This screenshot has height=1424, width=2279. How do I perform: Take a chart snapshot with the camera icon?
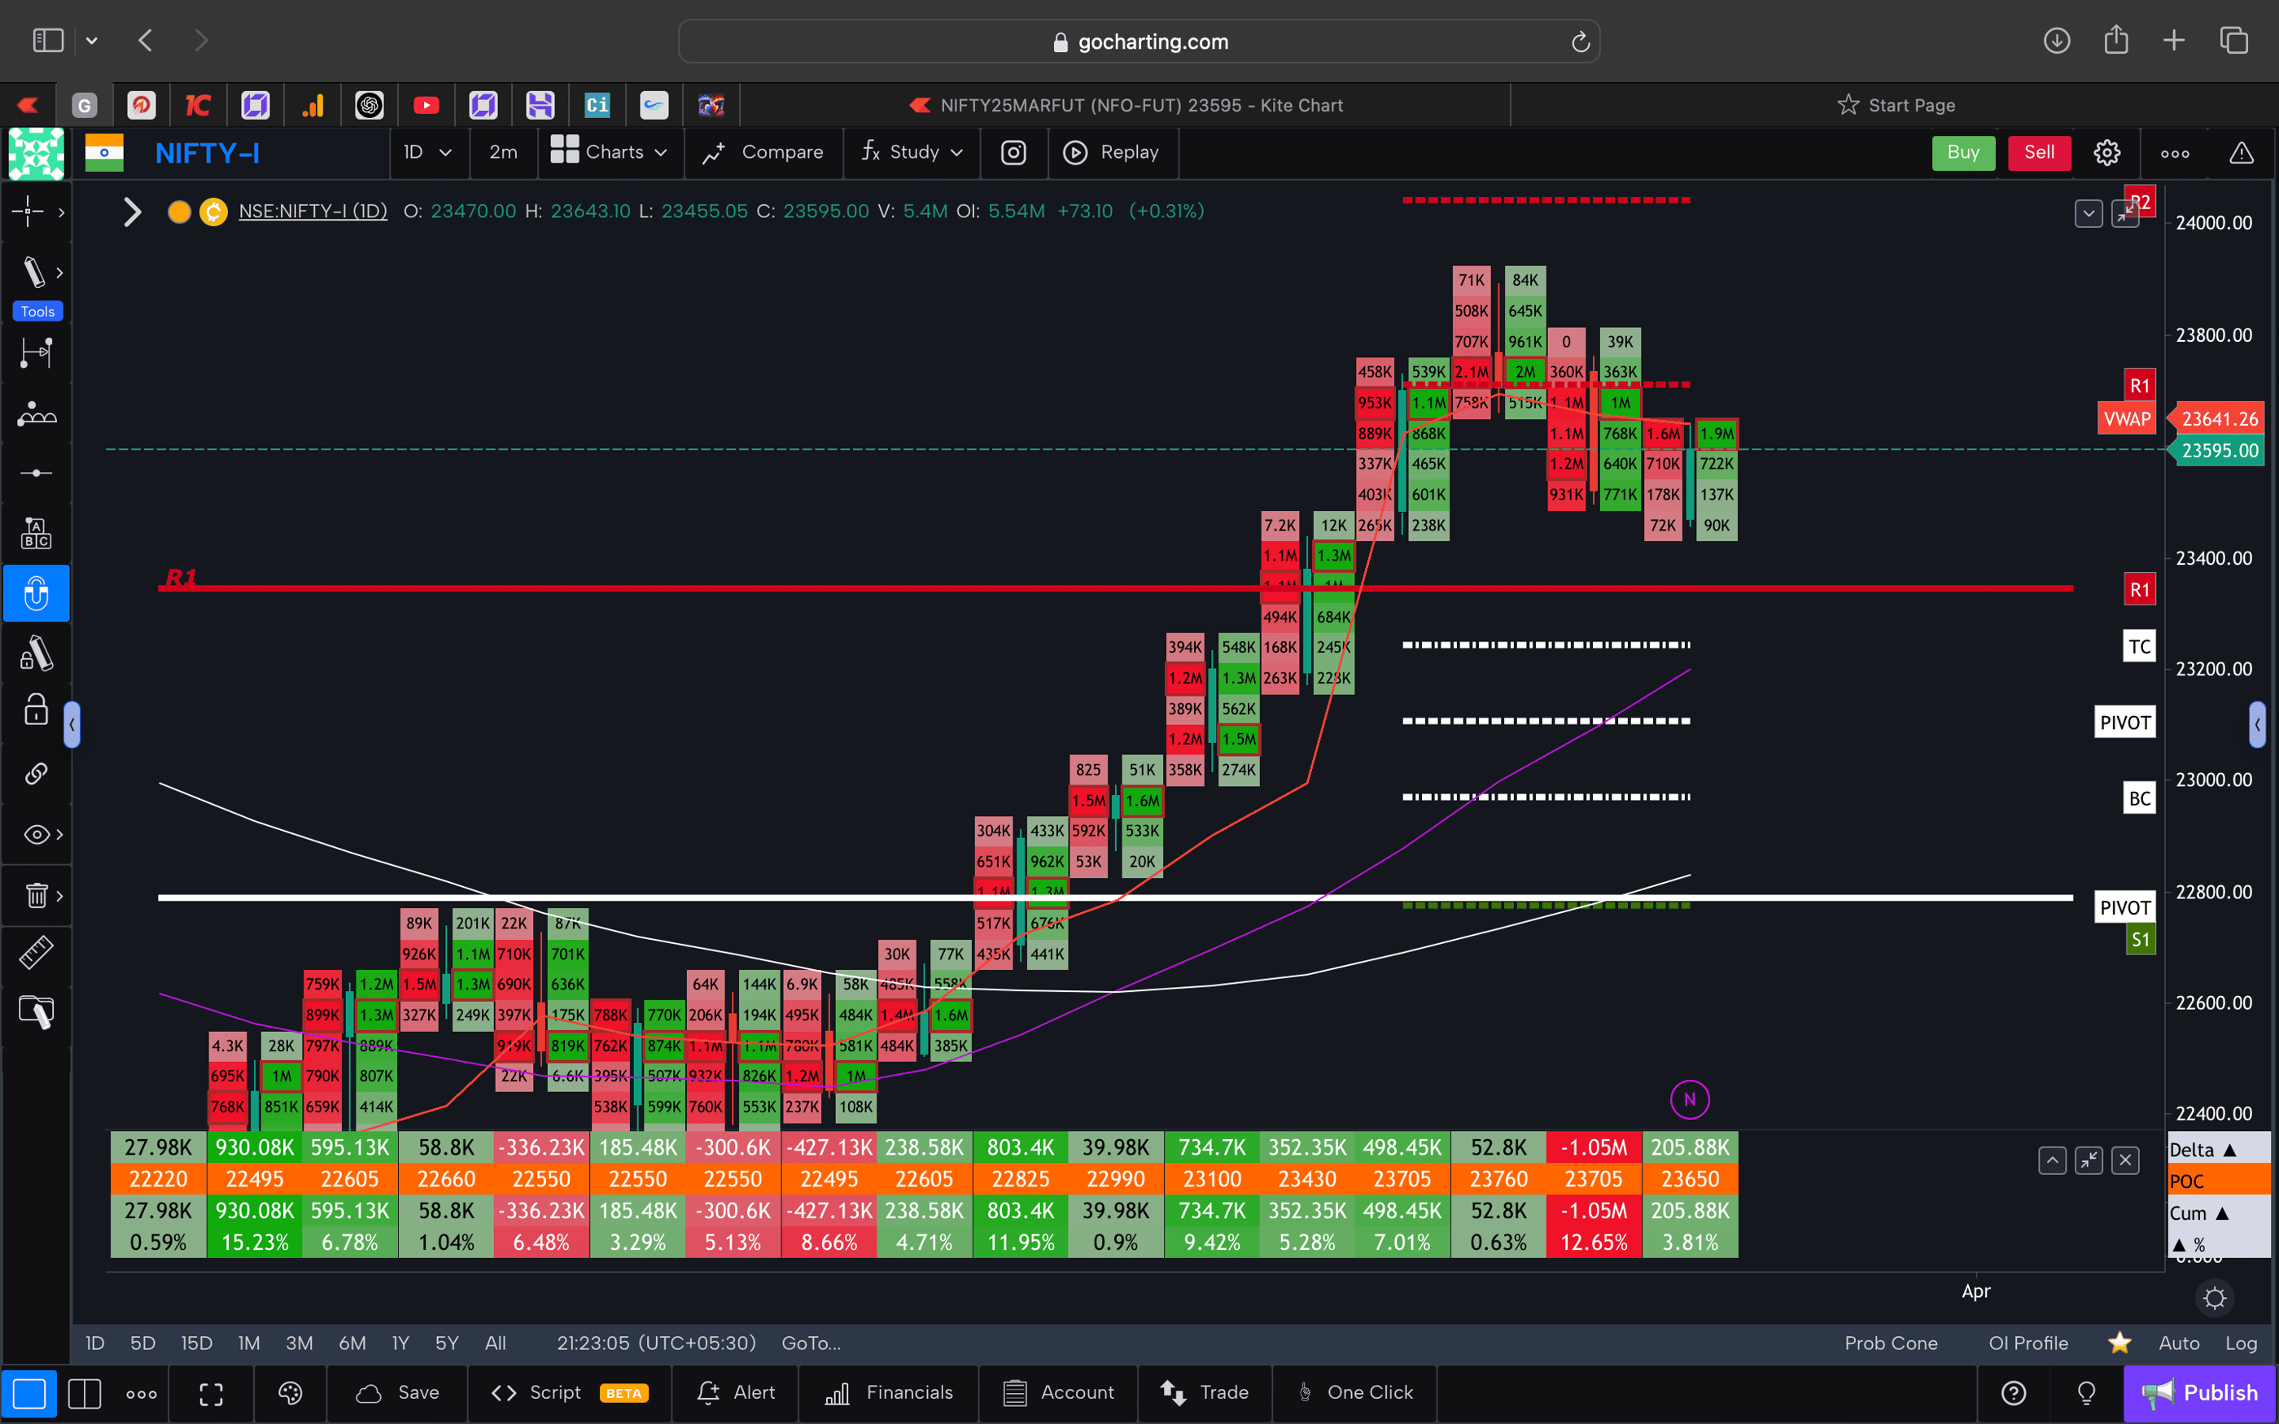pos(1013,151)
